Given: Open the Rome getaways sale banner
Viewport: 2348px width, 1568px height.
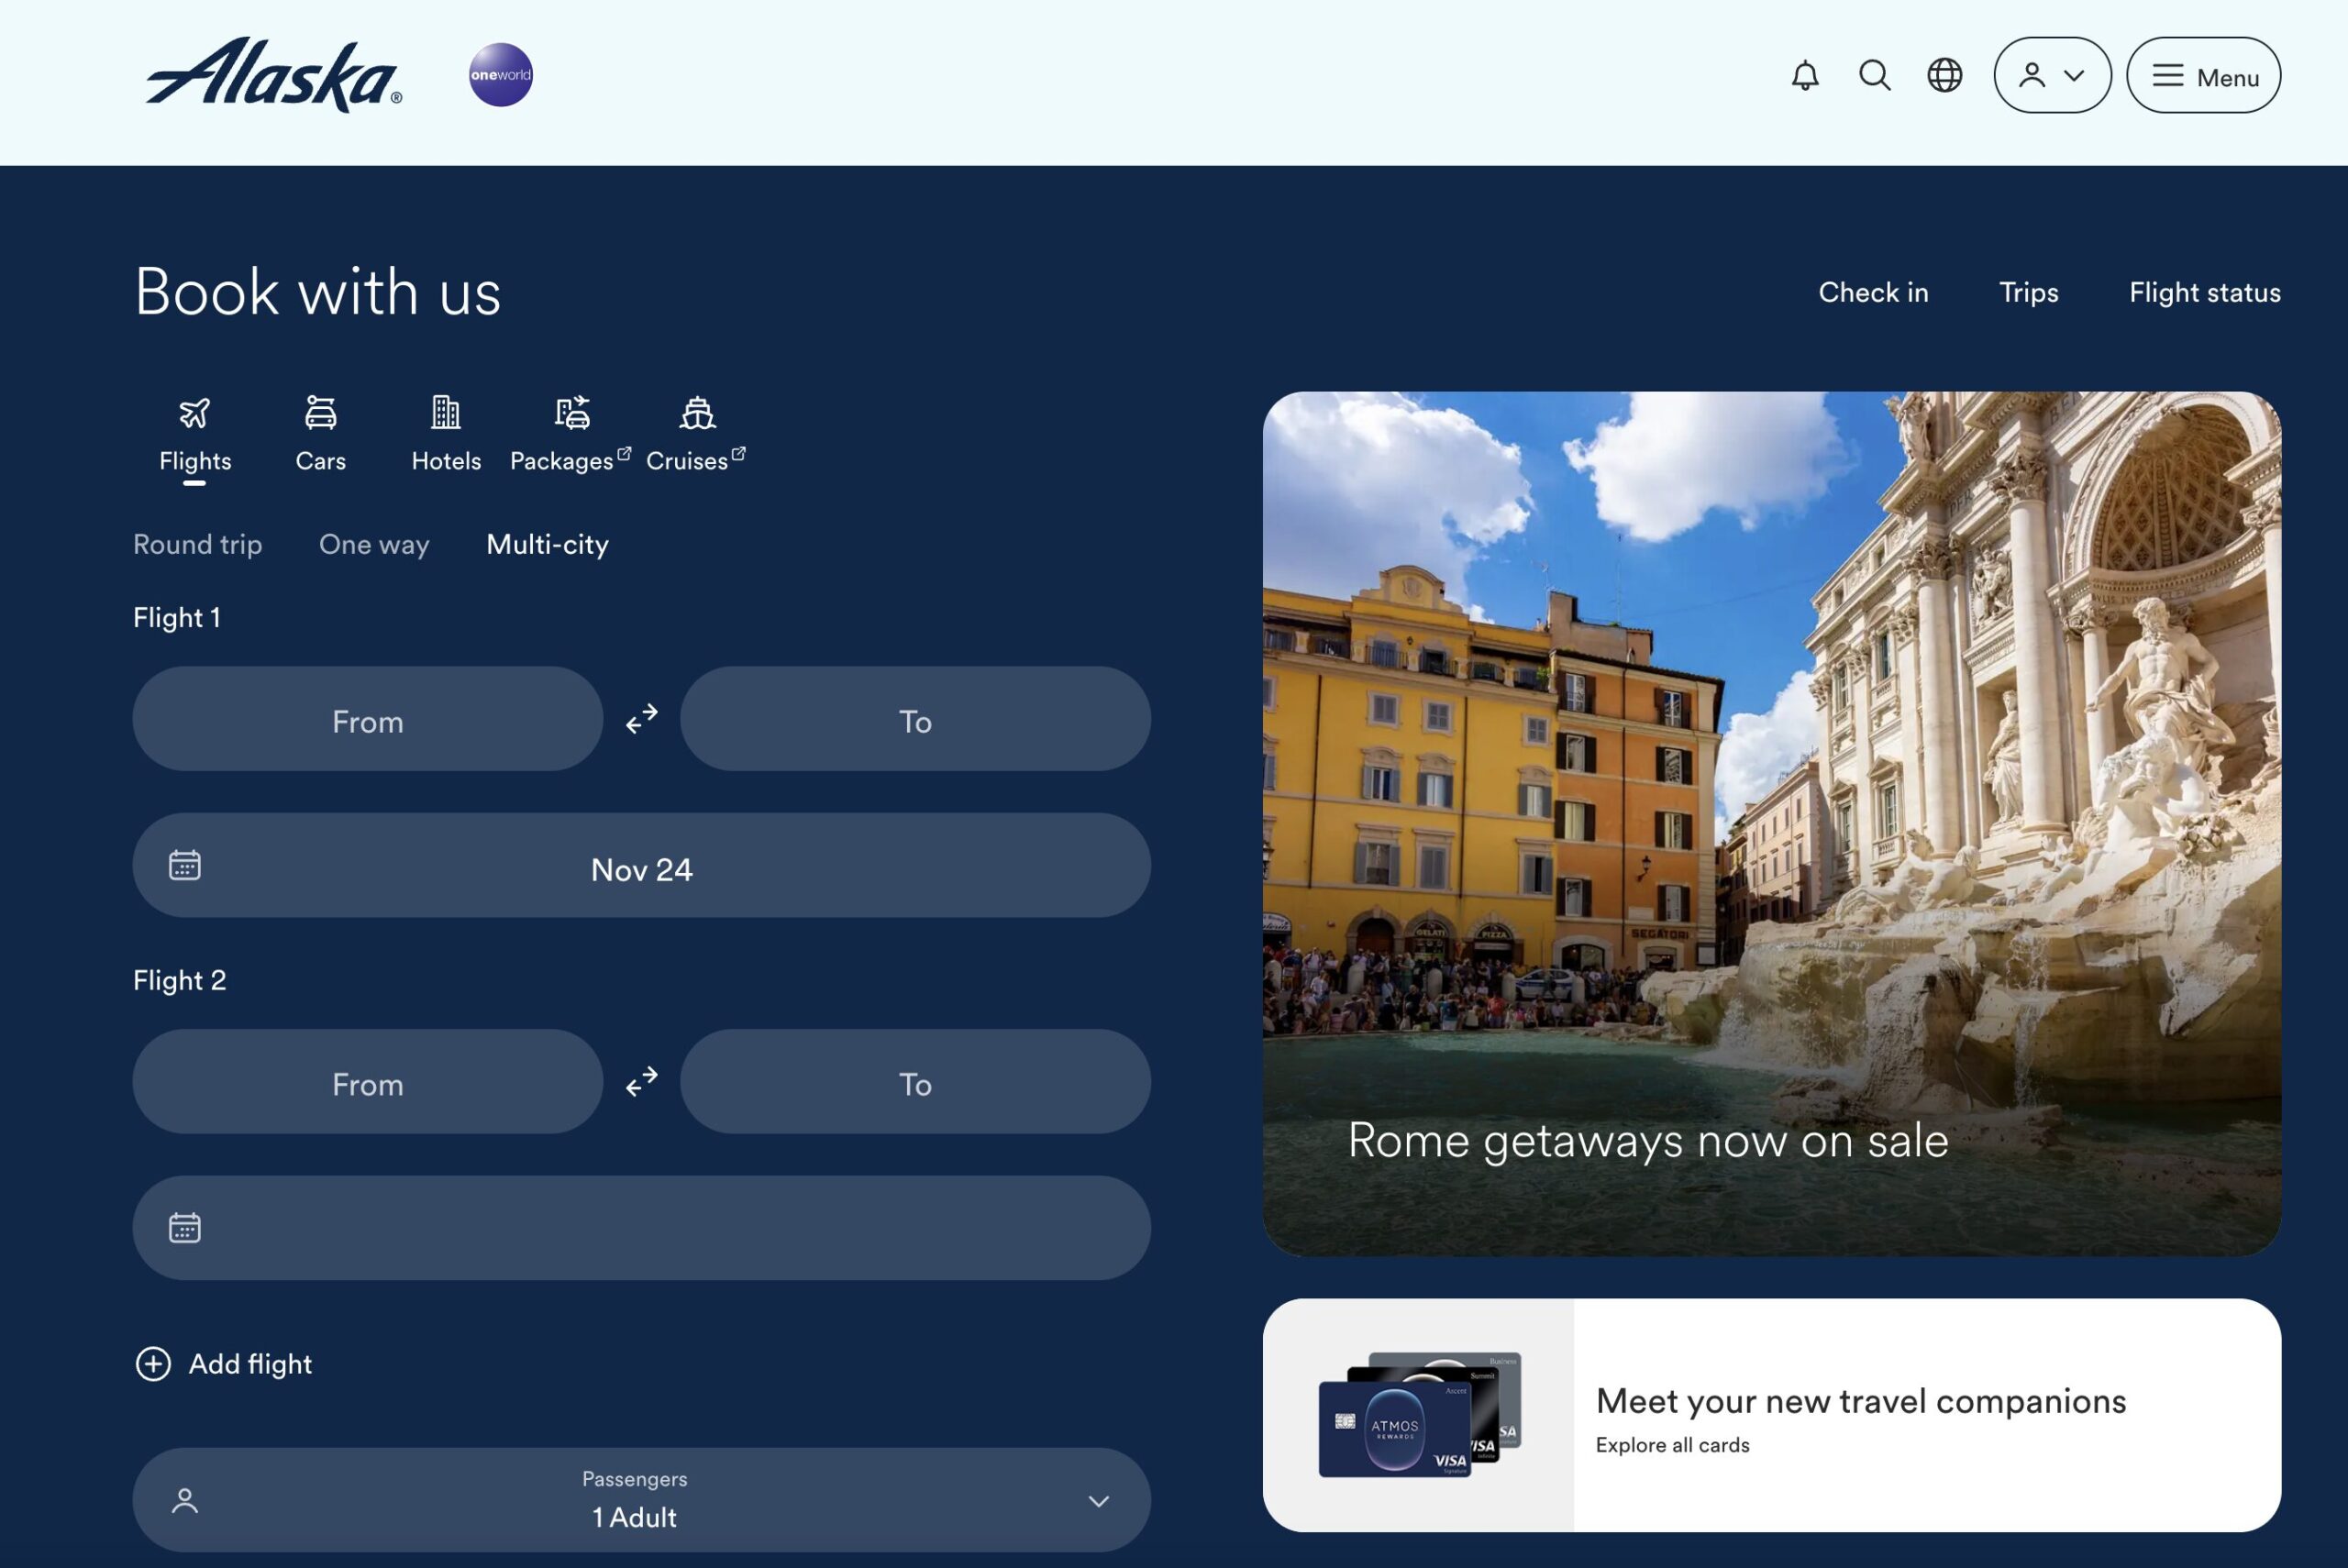Looking at the screenshot, I should click(x=1771, y=823).
